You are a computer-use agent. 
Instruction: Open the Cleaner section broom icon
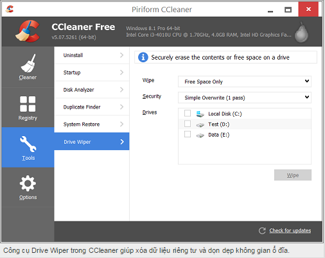click(28, 64)
